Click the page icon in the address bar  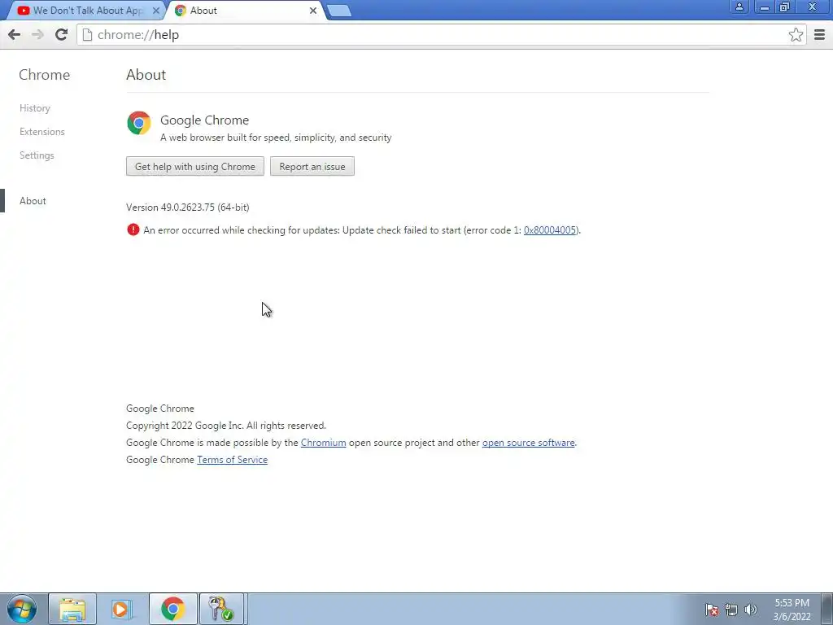[88, 34]
